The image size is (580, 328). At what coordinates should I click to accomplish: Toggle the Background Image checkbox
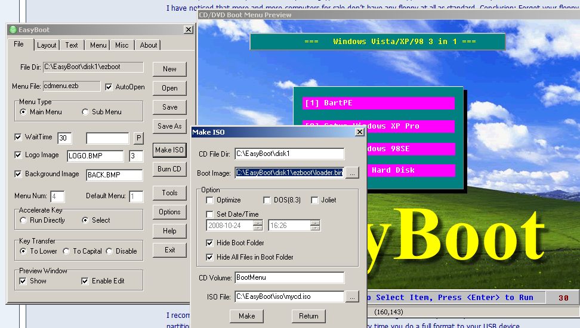point(18,174)
